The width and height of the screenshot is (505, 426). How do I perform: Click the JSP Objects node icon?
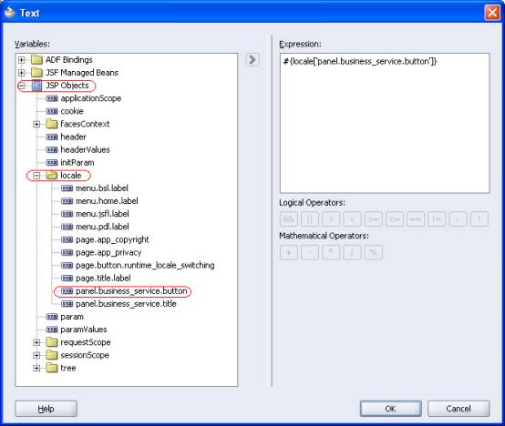pyautogui.click(x=36, y=86)
